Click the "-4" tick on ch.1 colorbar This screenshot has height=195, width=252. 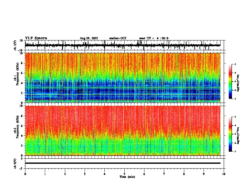tap(235, 73)
